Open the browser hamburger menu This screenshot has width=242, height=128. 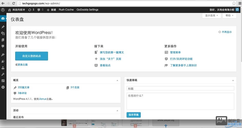point(240,3)
